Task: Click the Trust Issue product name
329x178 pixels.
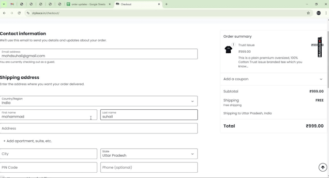Action: (246, 45)
